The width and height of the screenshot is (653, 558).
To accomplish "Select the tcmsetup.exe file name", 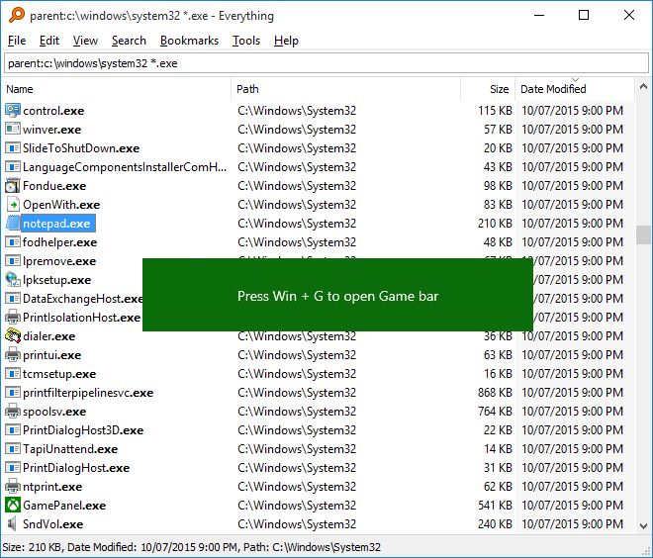I will click(x=59, y=374).
